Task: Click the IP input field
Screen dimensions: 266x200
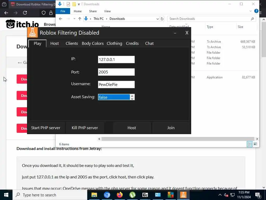Action: (x=116, y=60)
